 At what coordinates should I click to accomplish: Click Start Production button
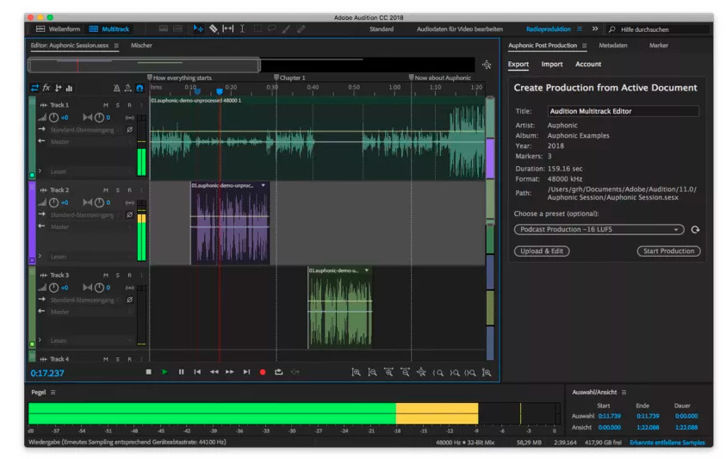[x=668, y=251]
